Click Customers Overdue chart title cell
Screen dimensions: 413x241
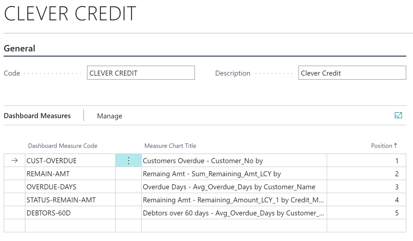click(234, 161)
